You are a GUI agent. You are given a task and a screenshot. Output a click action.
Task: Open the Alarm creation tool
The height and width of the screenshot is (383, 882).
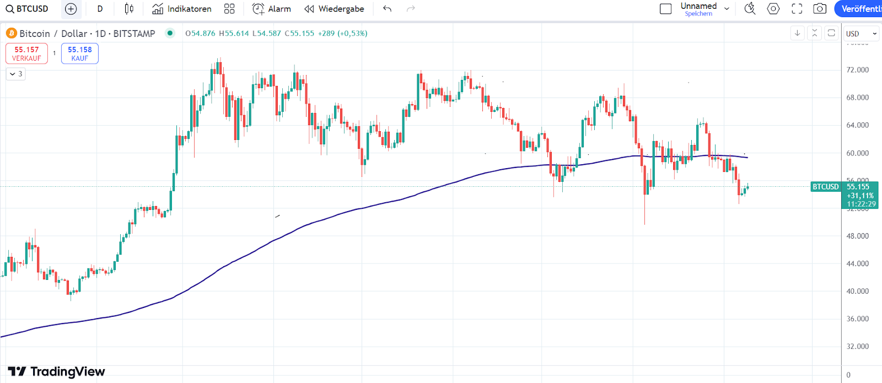click(271, 9)
